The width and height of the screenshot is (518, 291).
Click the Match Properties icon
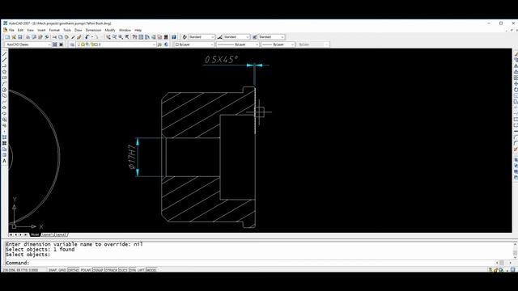(73, 37)
